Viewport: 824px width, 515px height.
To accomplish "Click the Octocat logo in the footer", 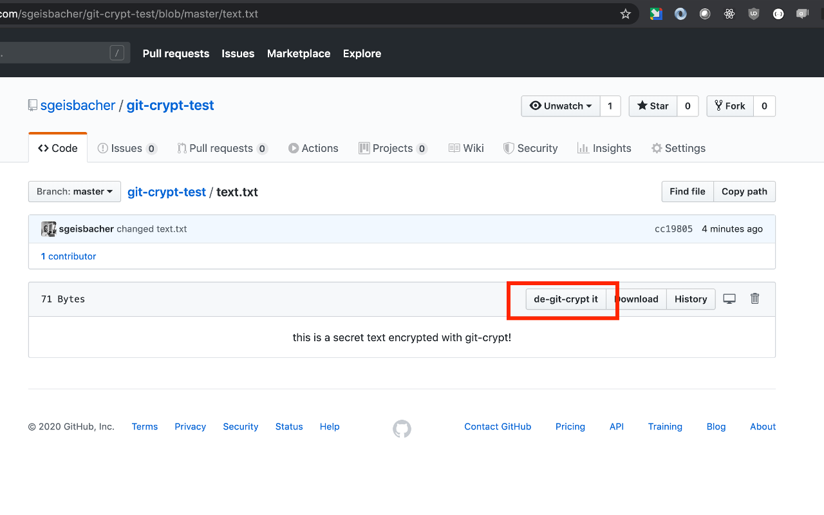I will coord(402,428).
